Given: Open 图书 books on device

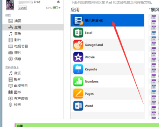Looking at the screenshot, I should (33, 92).
